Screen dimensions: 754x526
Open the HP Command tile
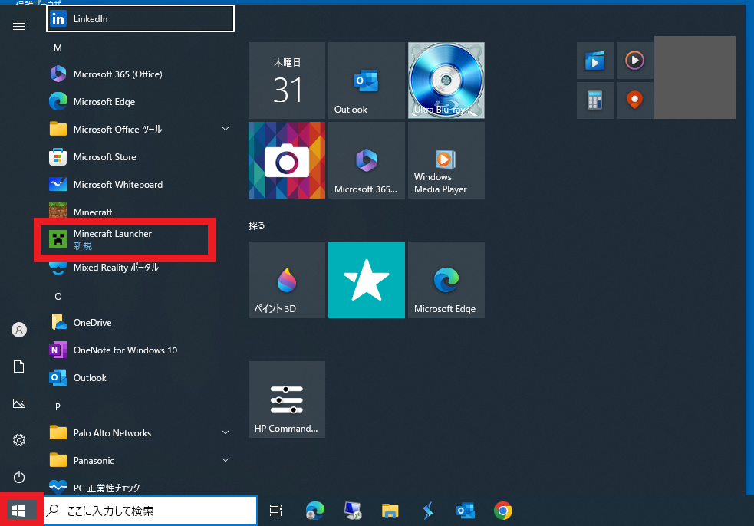tap(287, 399)
